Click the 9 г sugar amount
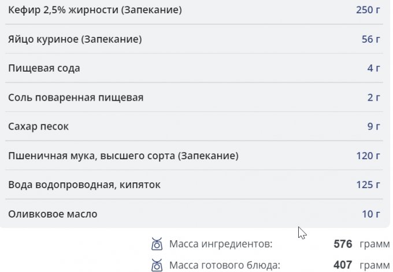This screenshot has width=393, height=272. pyautogui.click(x=373, y=126)
